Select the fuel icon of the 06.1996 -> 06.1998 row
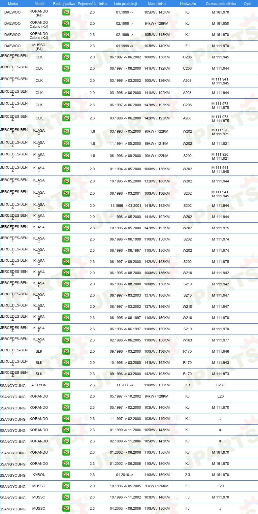Screen dimensions: 258x514 tap(66, 239)
